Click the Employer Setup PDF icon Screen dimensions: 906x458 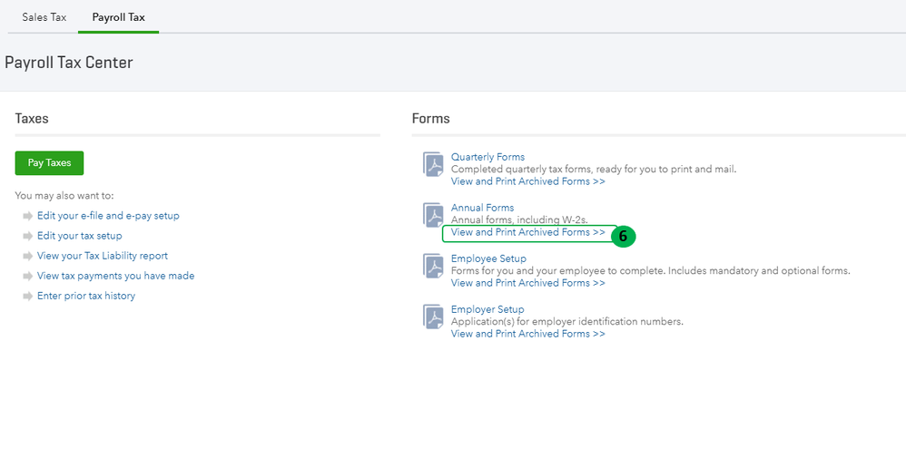tap(433, 317)
